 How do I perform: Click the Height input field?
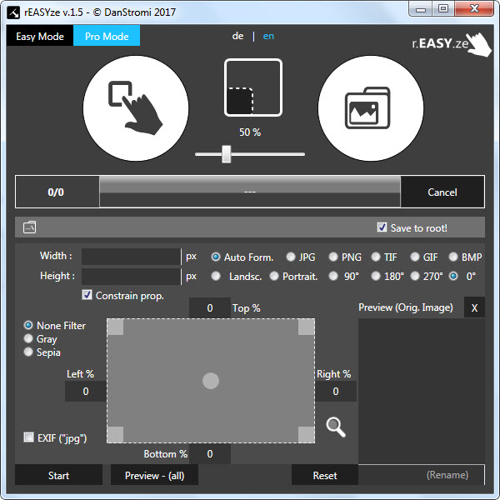[x=131, y=277]
